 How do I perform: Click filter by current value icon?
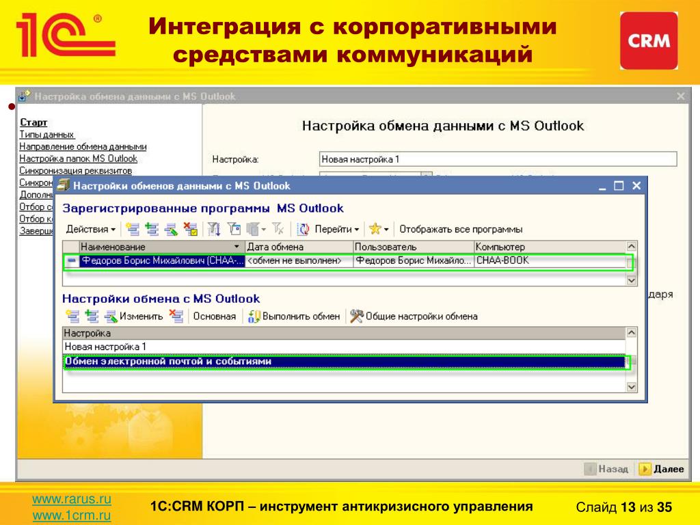tap(234, 229)
